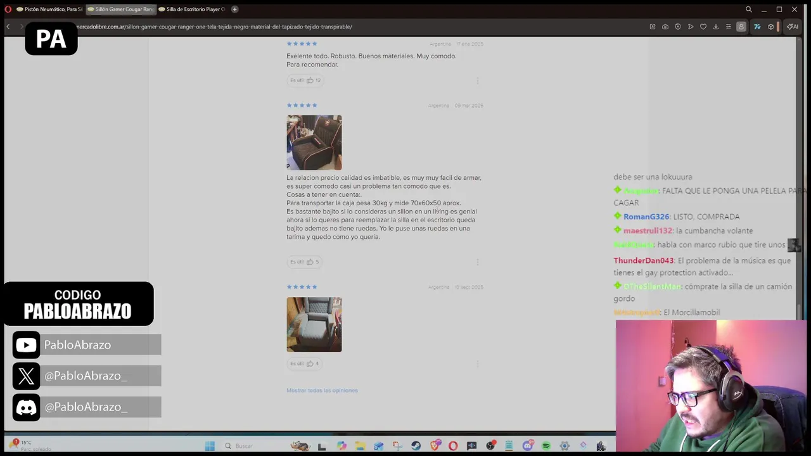Go back with the browser back arrow
The image size is (811, 456).
pos(8,27)
